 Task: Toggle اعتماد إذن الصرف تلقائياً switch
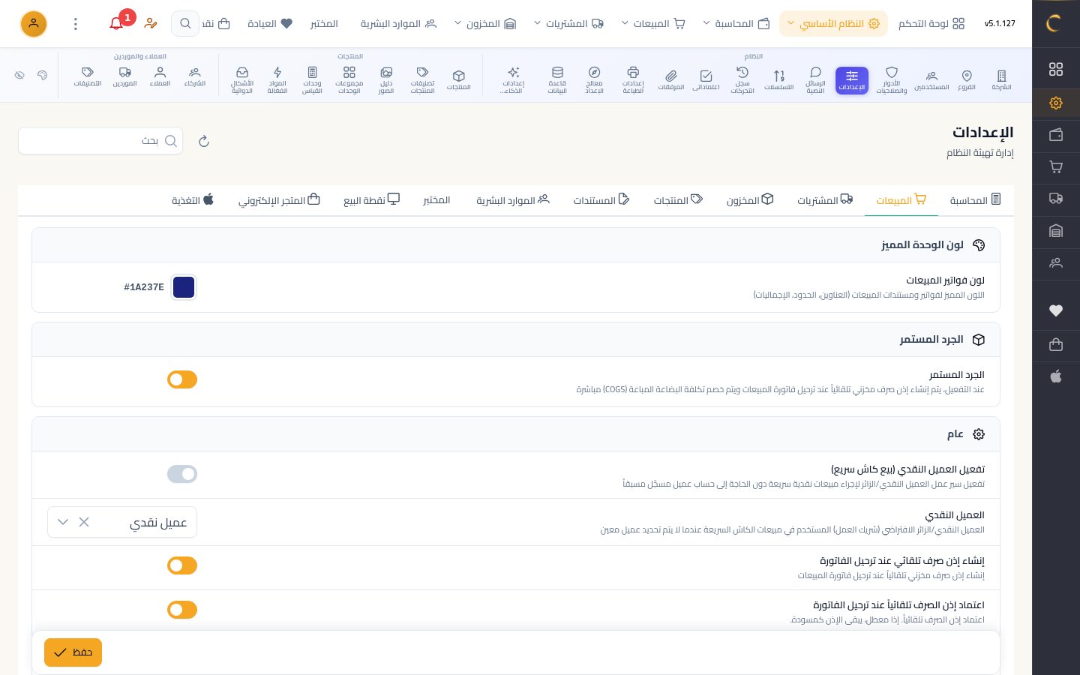click(182, 610)
